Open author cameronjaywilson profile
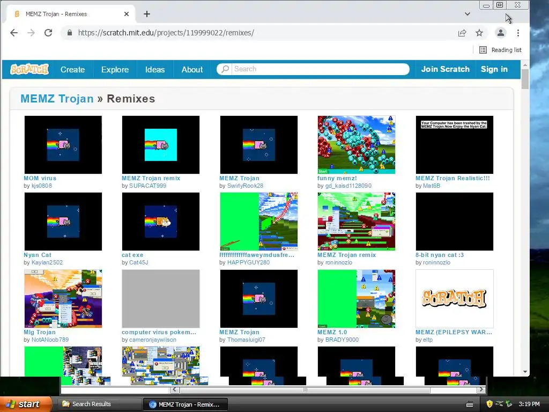The width and height of the screenshot is (549, 412). pyautogui.click(x=153, y=340)
